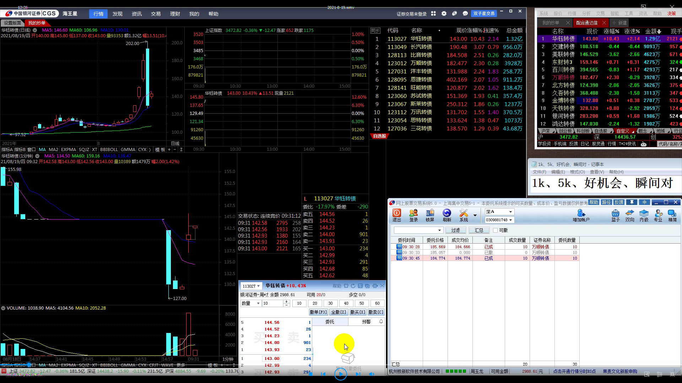Select the 专业 professional mode icon
The height and width of the screenshot is (383, 682).
pyautogui.click(x=658, y=215)
